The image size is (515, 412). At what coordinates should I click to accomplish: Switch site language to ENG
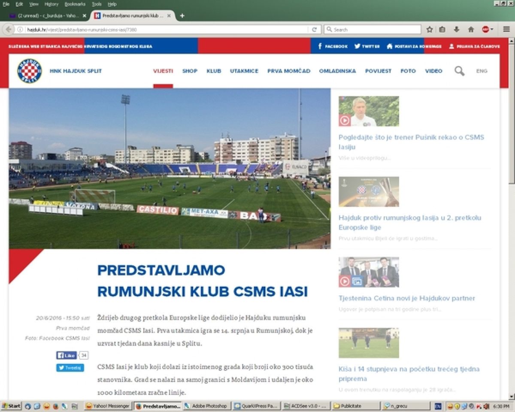482,71
